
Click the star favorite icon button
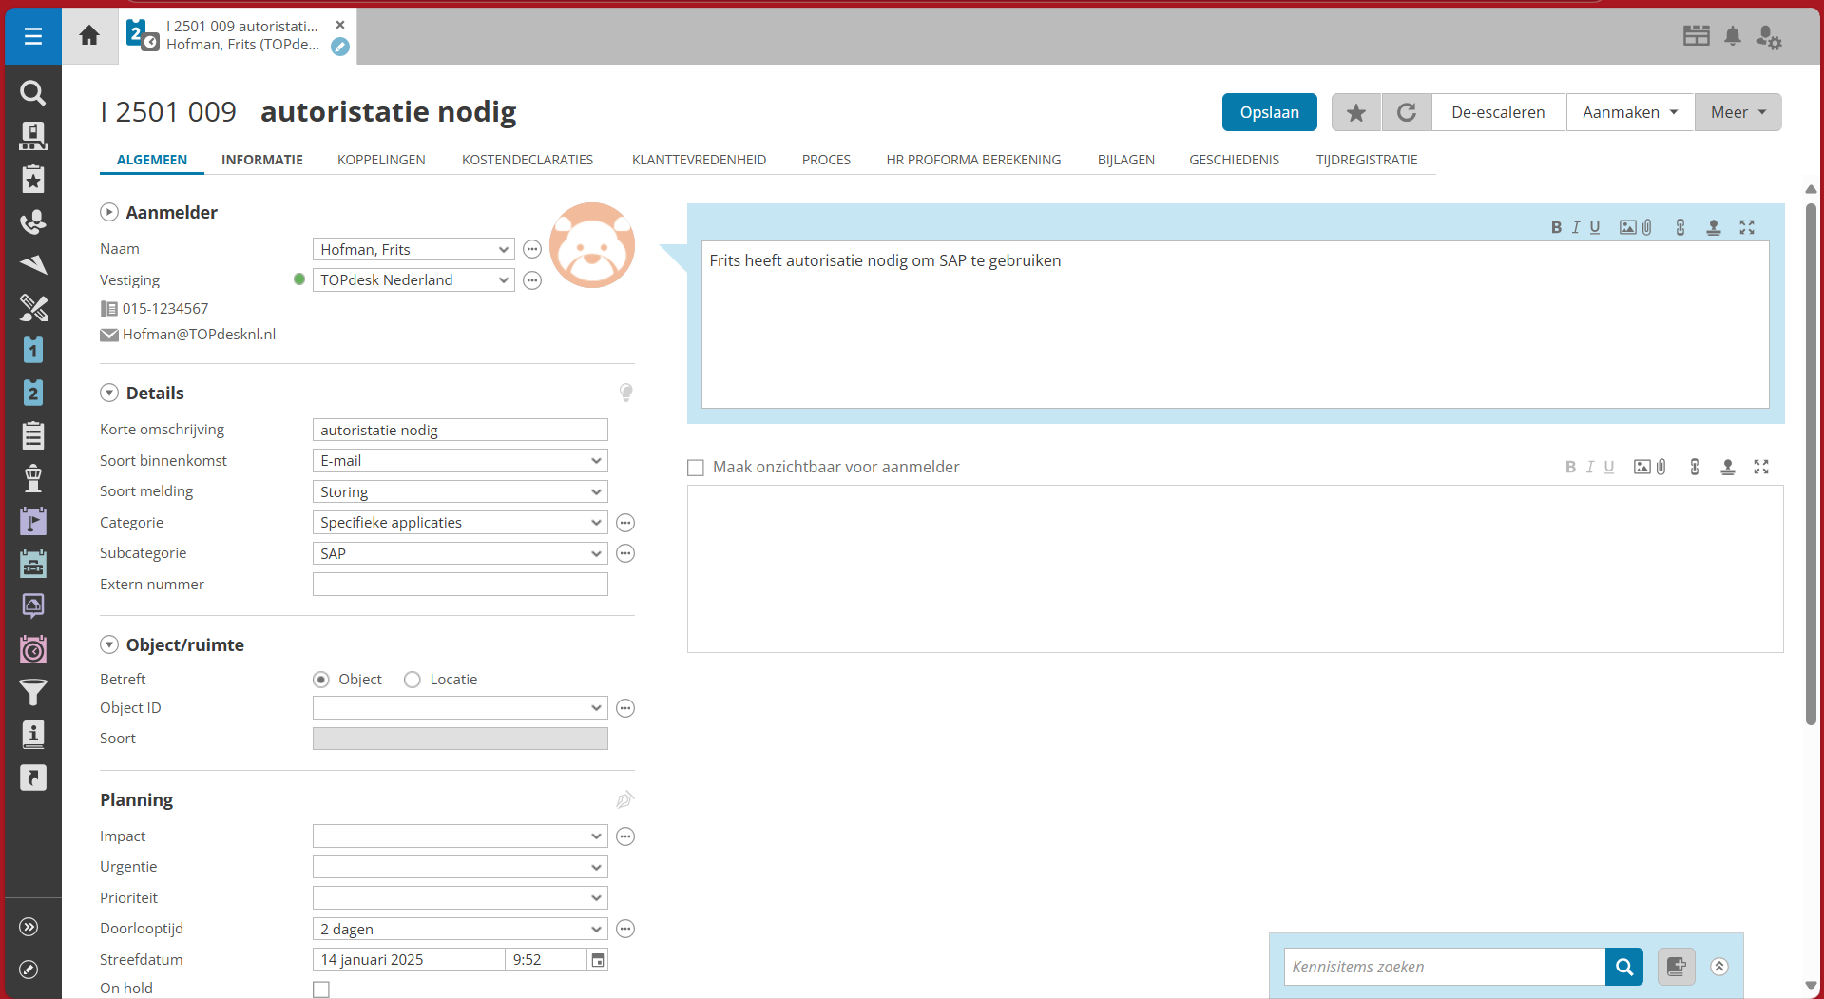[x=1356, y=113]
